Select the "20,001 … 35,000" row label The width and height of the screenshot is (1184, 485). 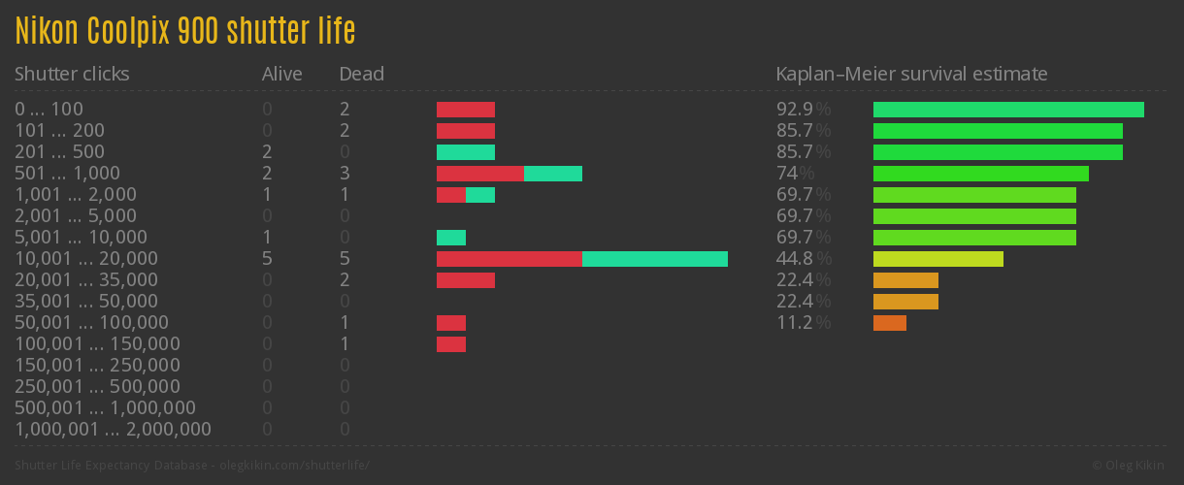[86, 280]
